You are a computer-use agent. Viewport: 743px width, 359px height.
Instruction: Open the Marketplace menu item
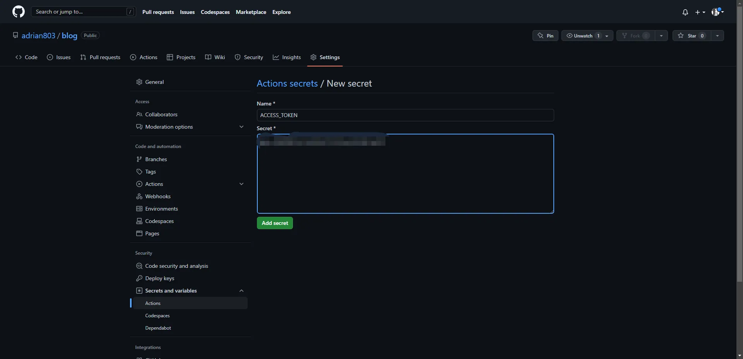click(251, 12)
